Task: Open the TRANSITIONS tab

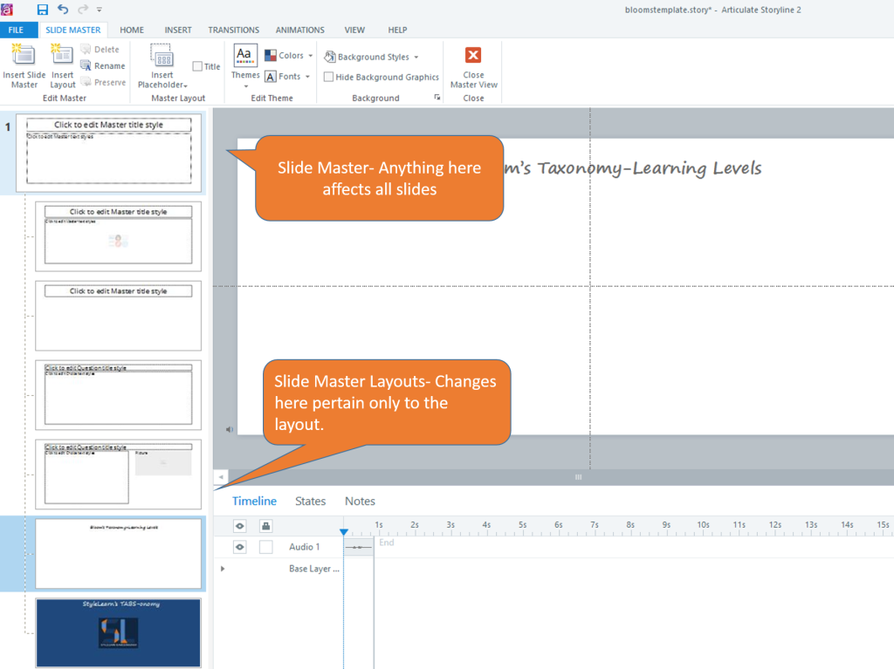Action: pos(234,30)
